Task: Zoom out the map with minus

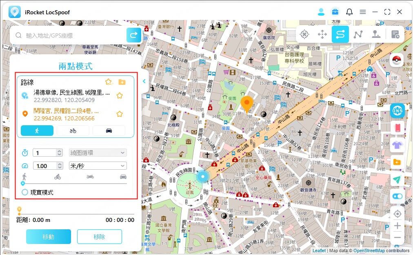Action: tap(397, 237)
